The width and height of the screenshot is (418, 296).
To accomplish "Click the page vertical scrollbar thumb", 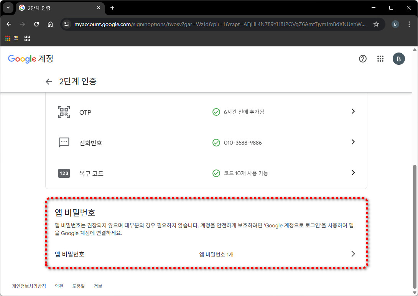I will pos(415,227).
